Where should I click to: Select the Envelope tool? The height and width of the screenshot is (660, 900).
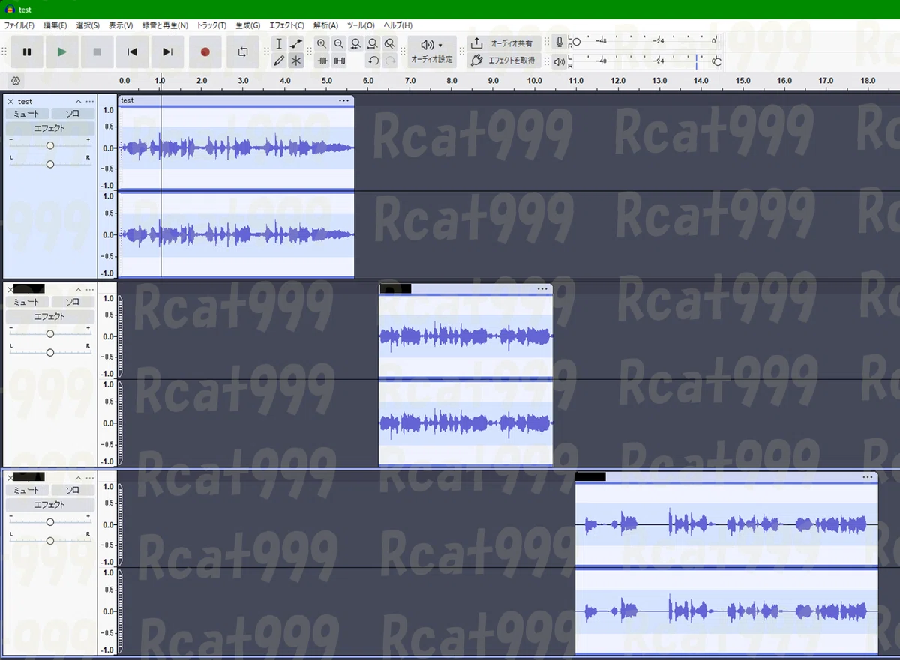coord(296,44)
